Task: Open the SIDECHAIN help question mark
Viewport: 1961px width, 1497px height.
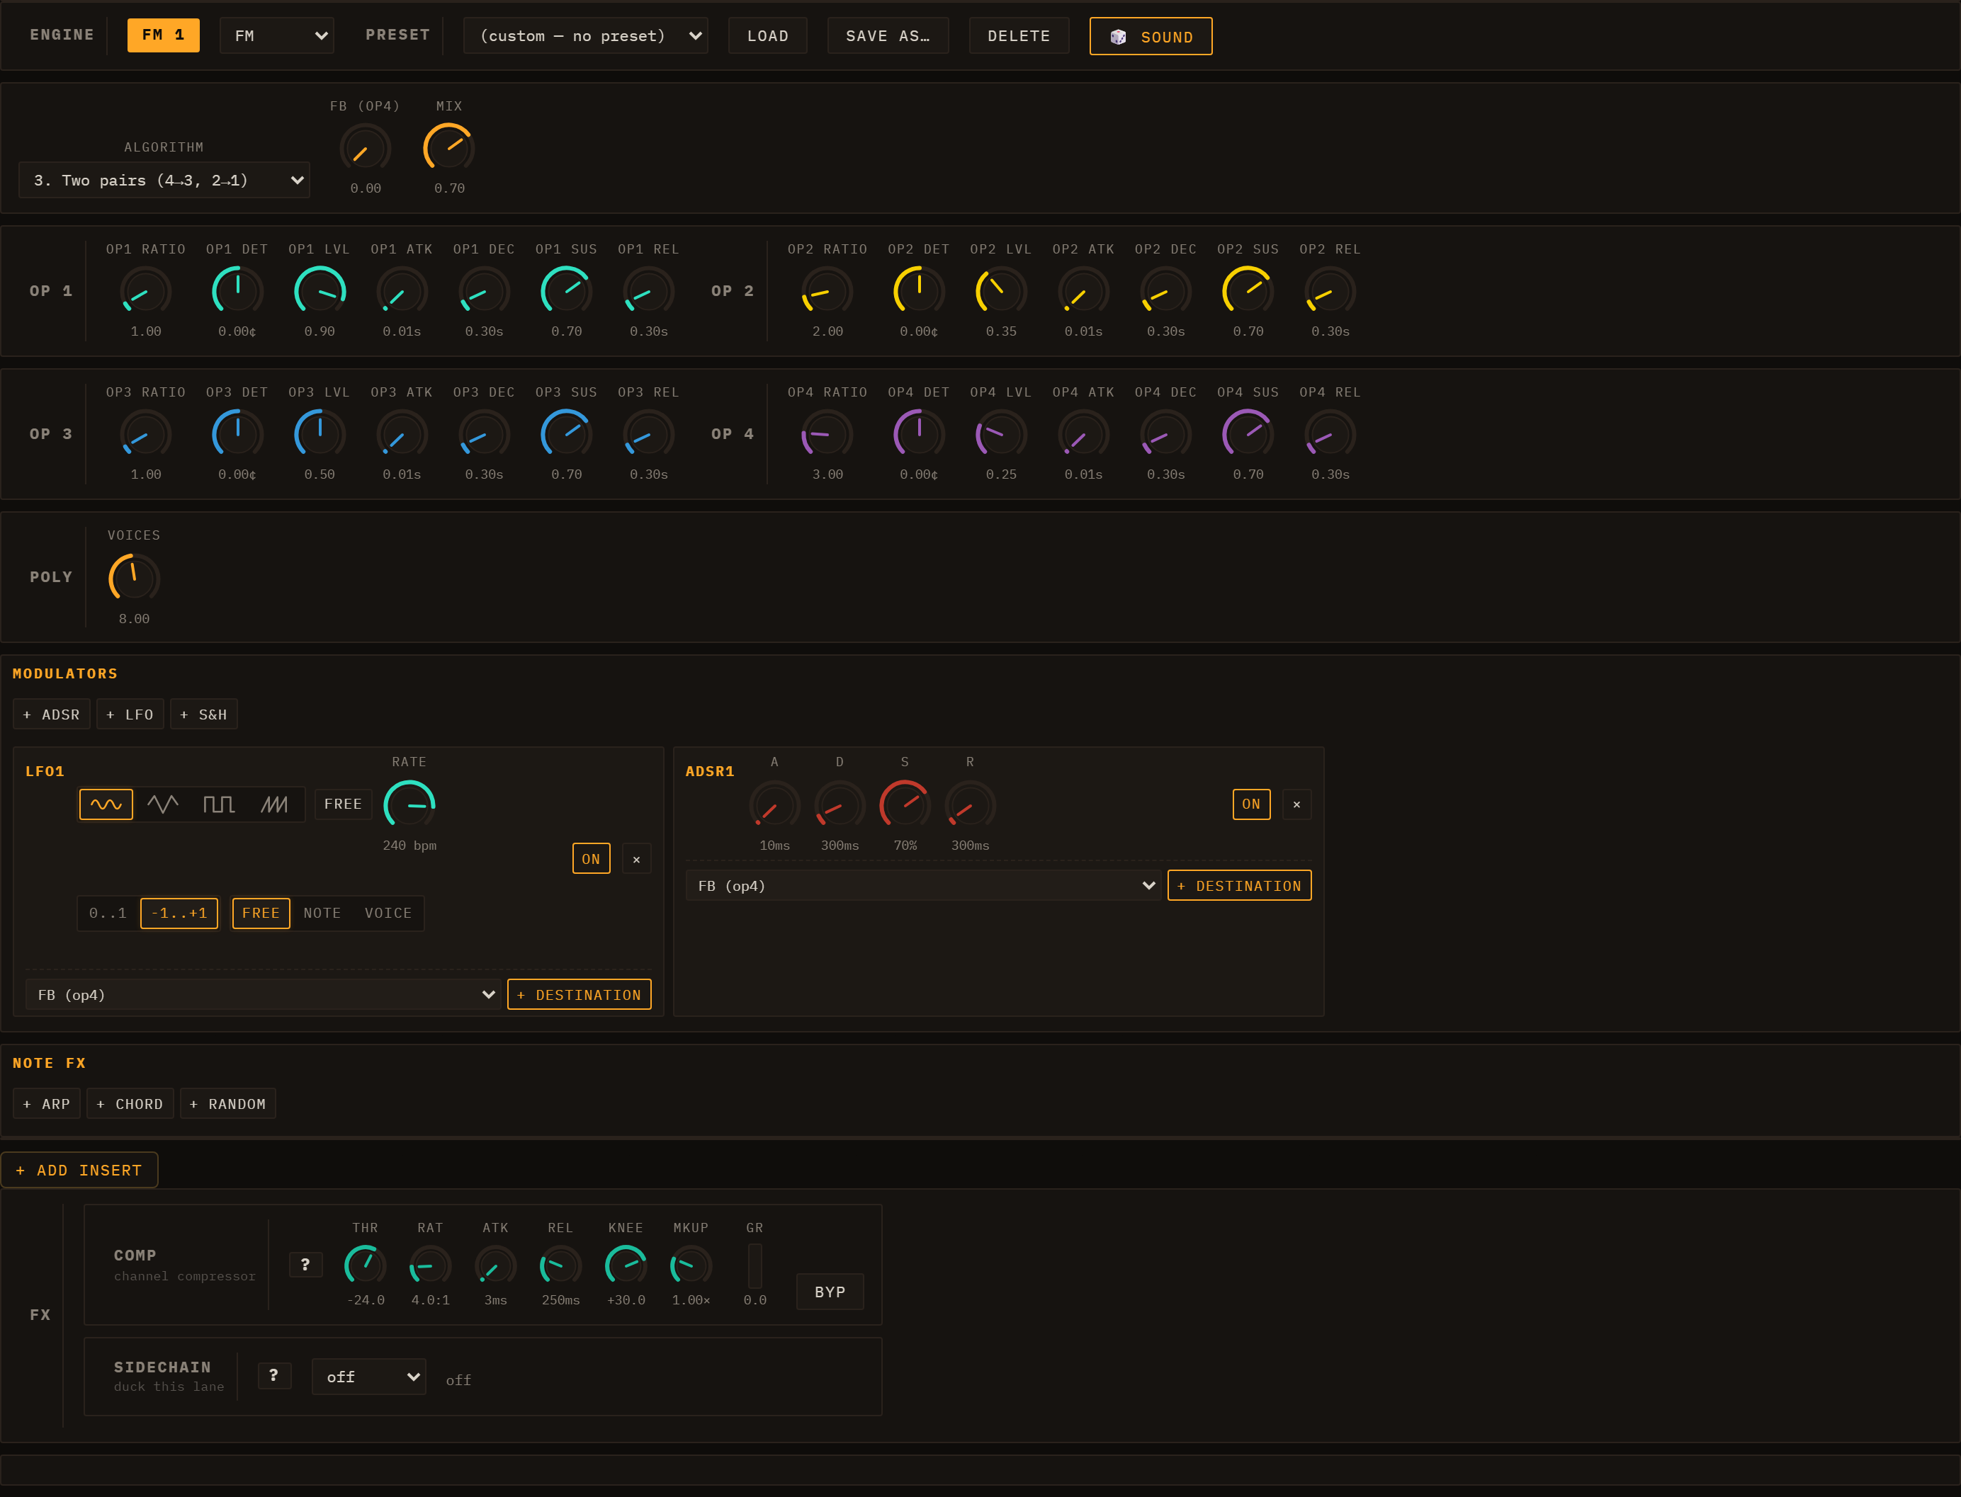Action: pyautogui.click(x=273, y=1376)
